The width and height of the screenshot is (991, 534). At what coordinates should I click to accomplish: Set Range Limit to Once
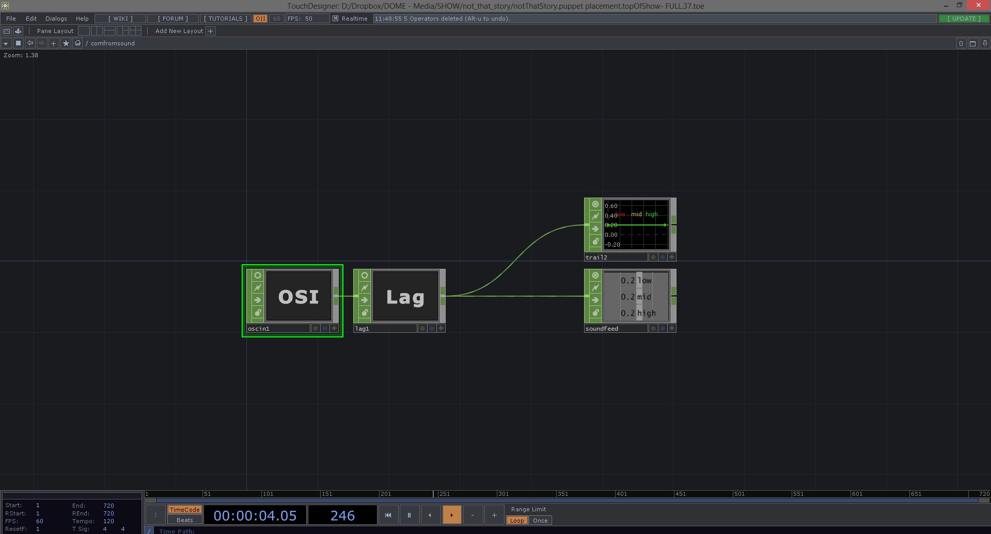[x=540, y=521]
